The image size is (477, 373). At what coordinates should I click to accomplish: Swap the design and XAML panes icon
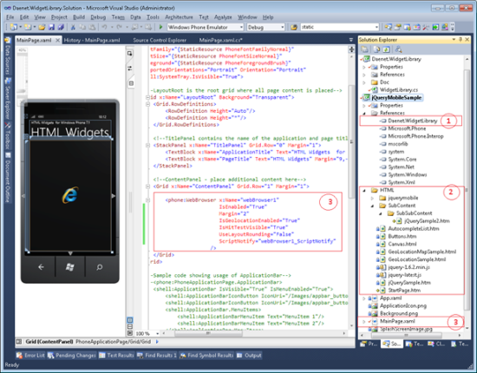pos(130,69)
